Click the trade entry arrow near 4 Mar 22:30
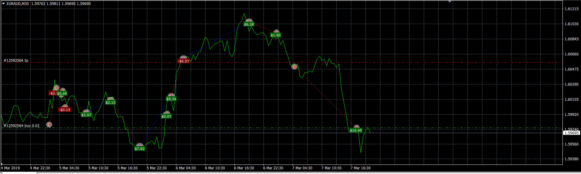 [49, 124]
